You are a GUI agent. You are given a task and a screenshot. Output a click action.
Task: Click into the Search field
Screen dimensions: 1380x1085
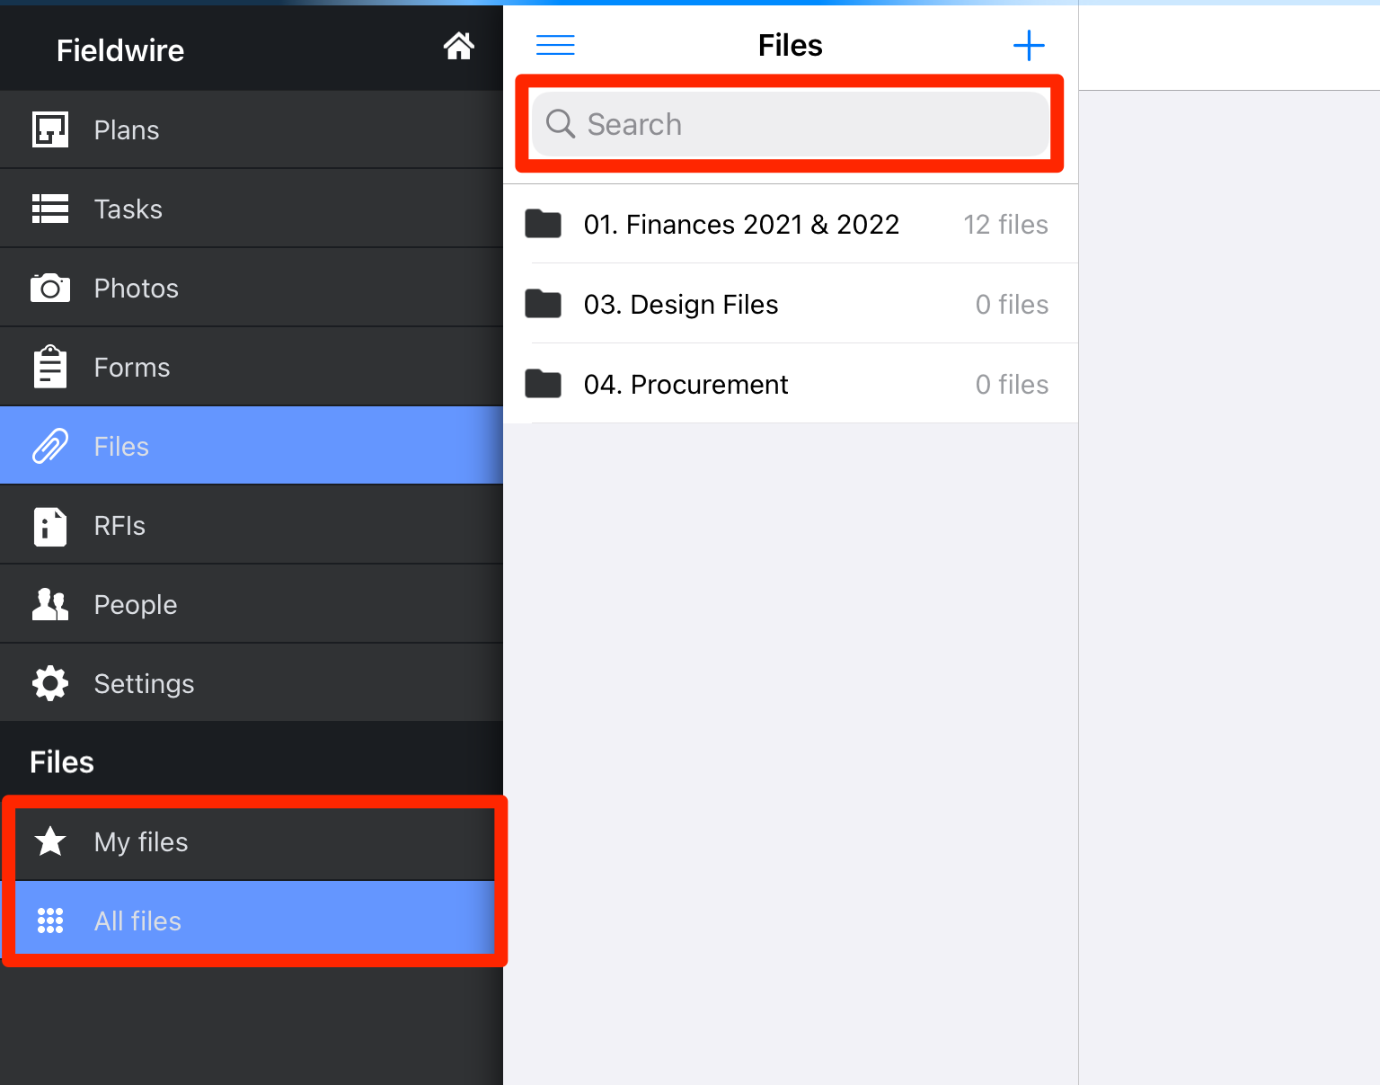791,124
